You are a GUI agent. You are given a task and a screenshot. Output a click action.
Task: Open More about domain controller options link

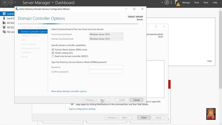click(69, 91)
